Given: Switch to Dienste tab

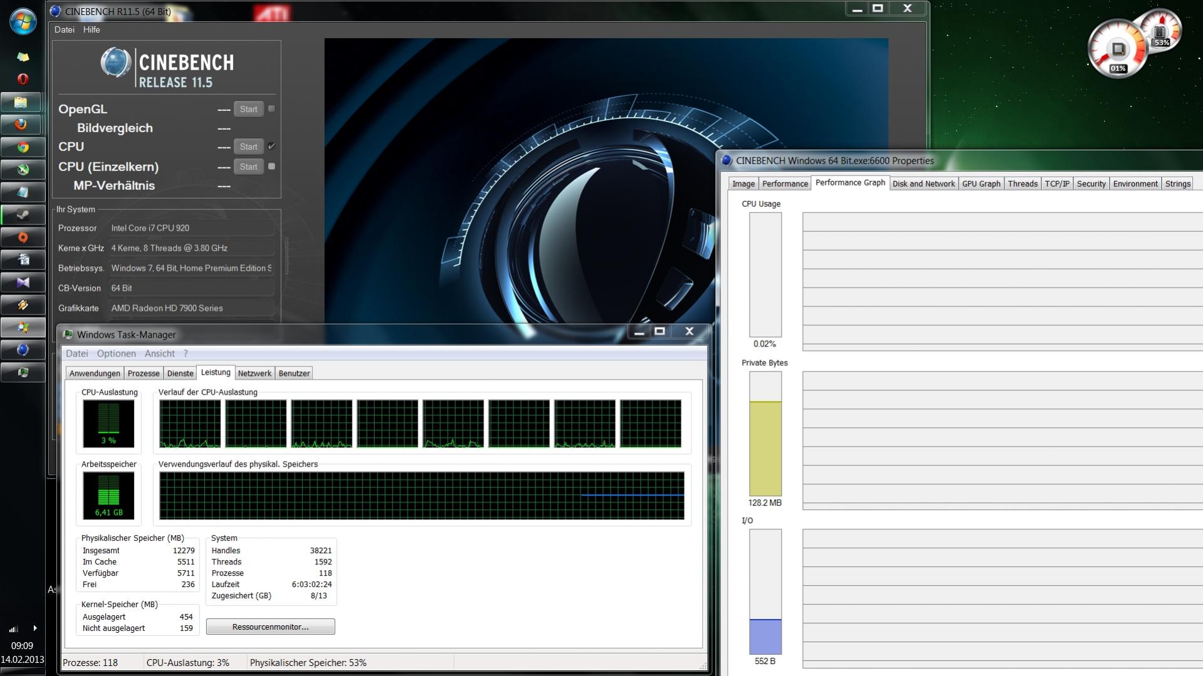Looking at the screenshot, I should click(x=180, y=373).
